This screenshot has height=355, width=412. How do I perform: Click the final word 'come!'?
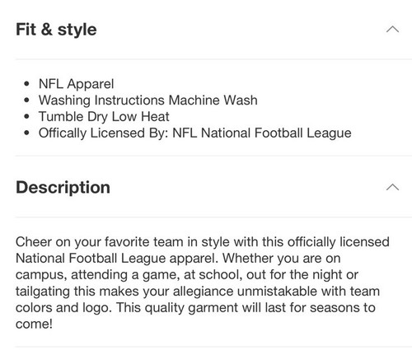(34, 324)
